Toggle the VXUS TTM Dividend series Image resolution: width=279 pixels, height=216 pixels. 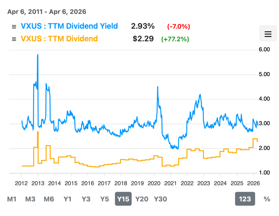pos(59,39)
